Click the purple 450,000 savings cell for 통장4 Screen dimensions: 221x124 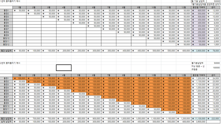199,20
